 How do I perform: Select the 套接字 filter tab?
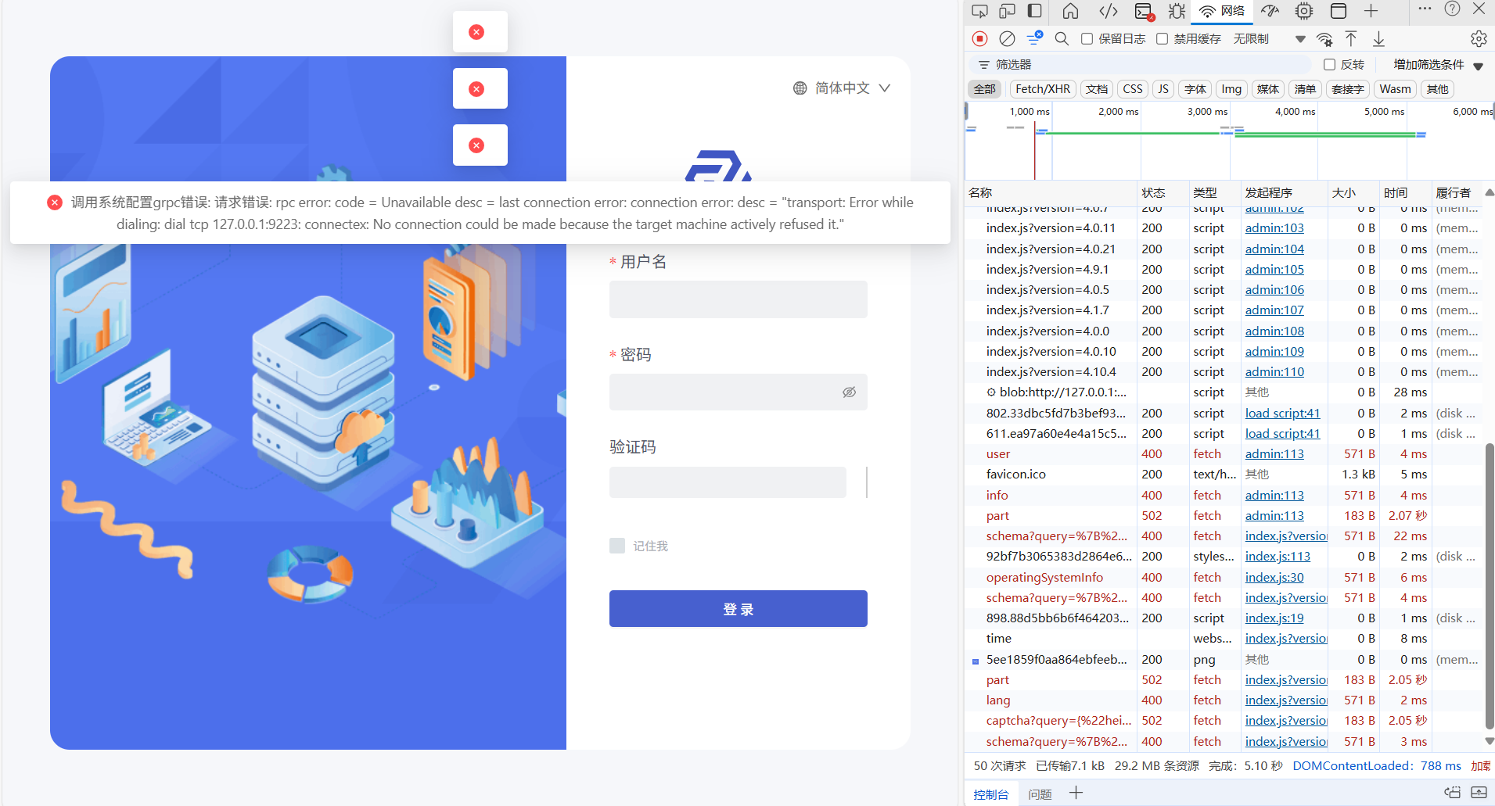click(x=1347, y=89)
